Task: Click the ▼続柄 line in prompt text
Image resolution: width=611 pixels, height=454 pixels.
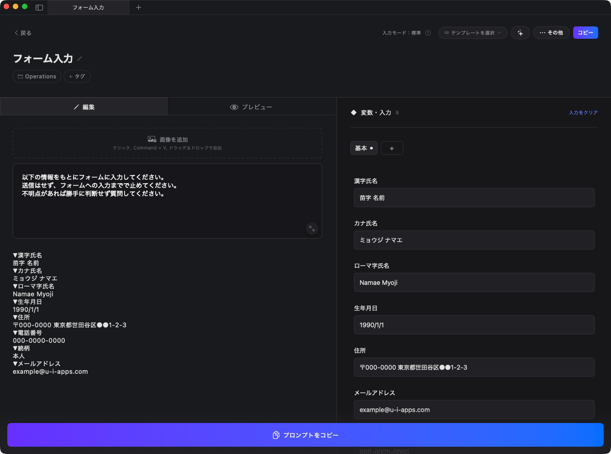Action: 21,348
